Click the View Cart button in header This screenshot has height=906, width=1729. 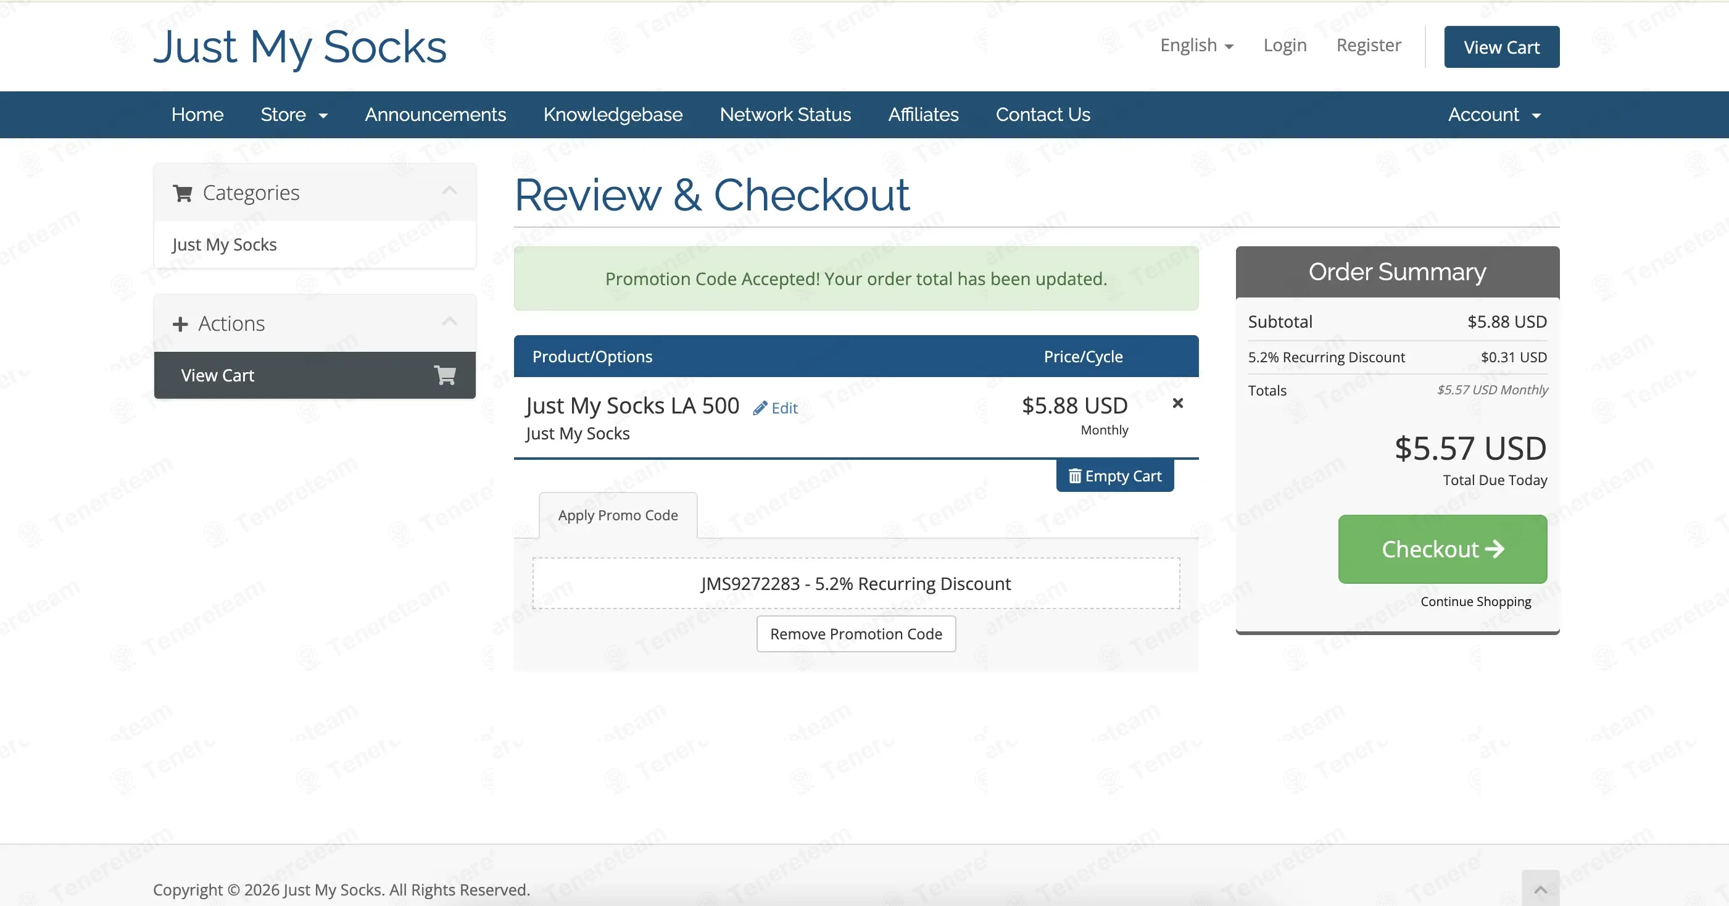coord(1502,47)
